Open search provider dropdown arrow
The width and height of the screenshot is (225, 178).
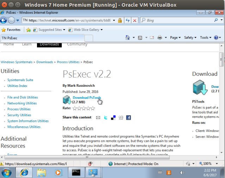[x=221, y=20]
